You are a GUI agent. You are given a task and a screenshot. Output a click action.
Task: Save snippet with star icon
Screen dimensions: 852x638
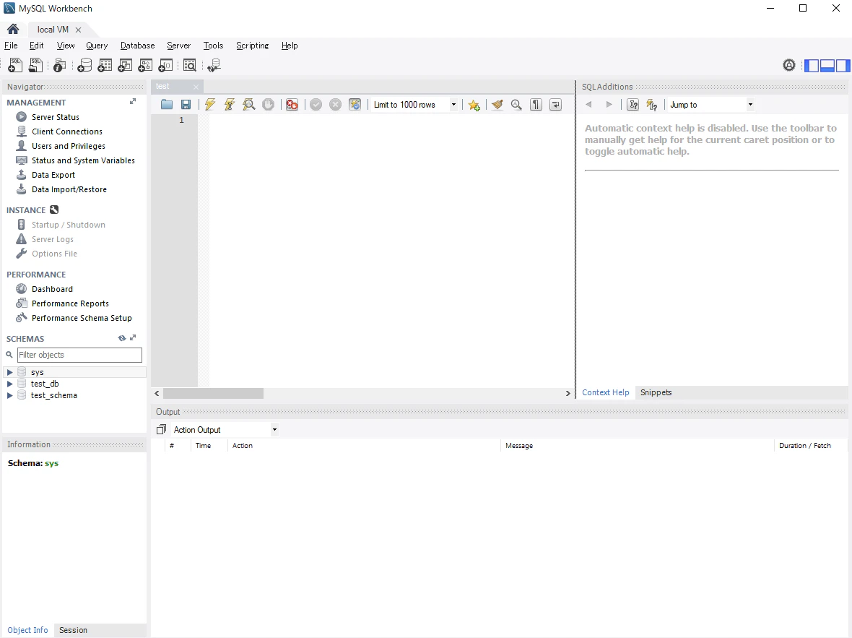click(474, 105)
